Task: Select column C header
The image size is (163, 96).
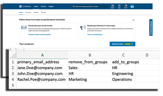Action: pos(123,55)
